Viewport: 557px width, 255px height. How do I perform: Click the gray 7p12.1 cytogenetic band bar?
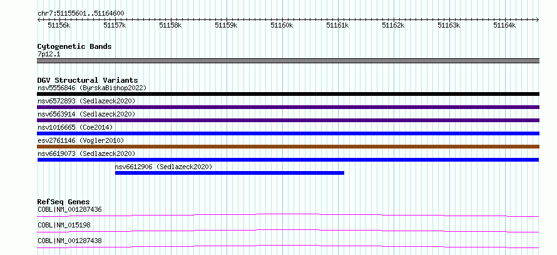(288, 61)
